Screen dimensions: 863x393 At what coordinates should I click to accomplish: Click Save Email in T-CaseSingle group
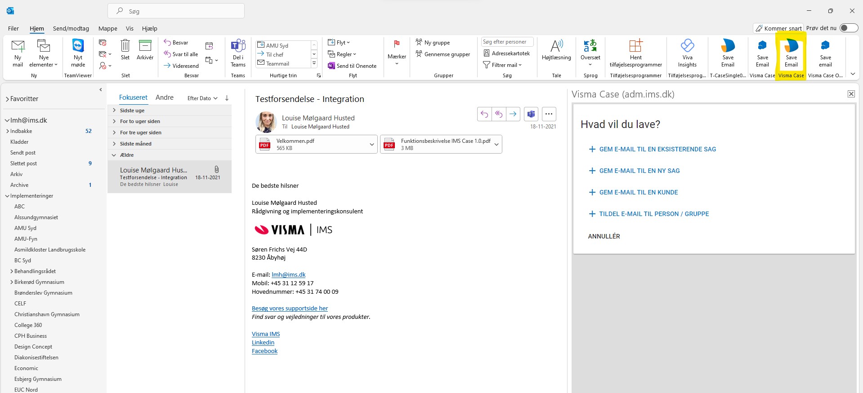728,53
